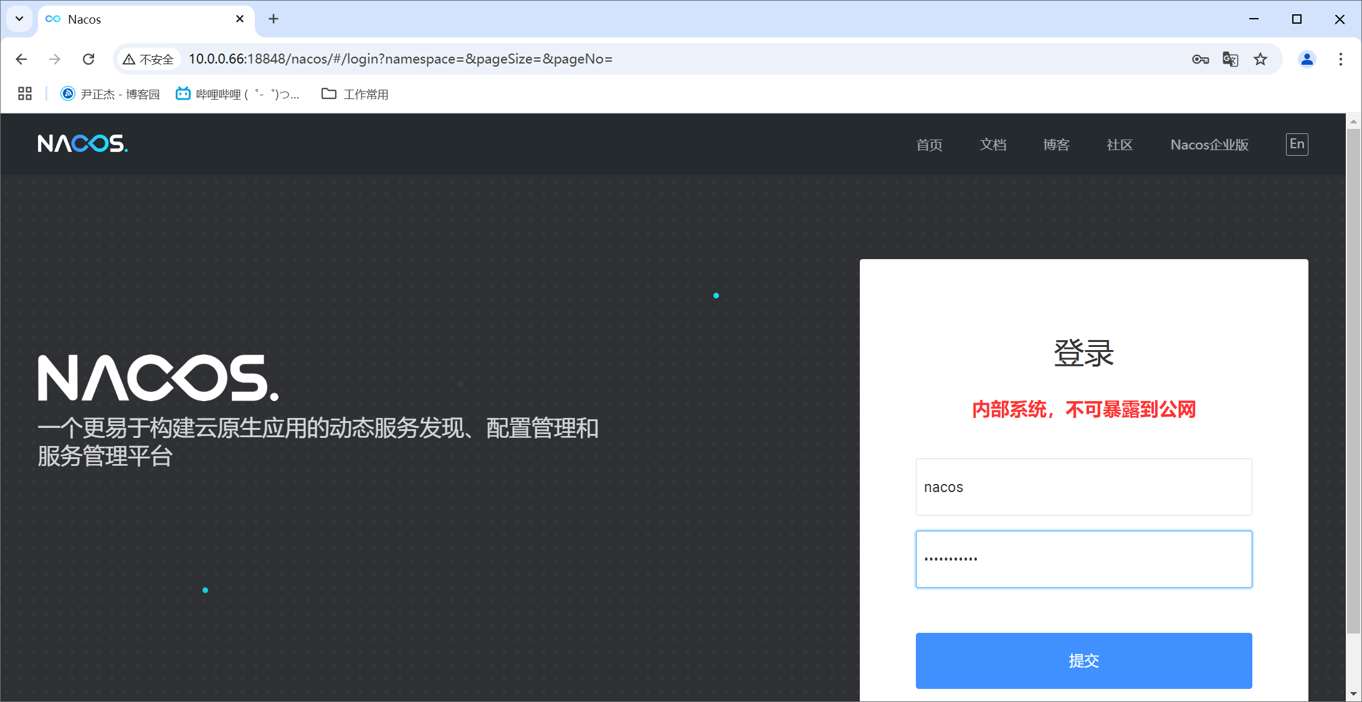1362x702 pixels.
Task: Open the Chrome profile avatar
Action: pyautogui.click(x=1307, y=59)
